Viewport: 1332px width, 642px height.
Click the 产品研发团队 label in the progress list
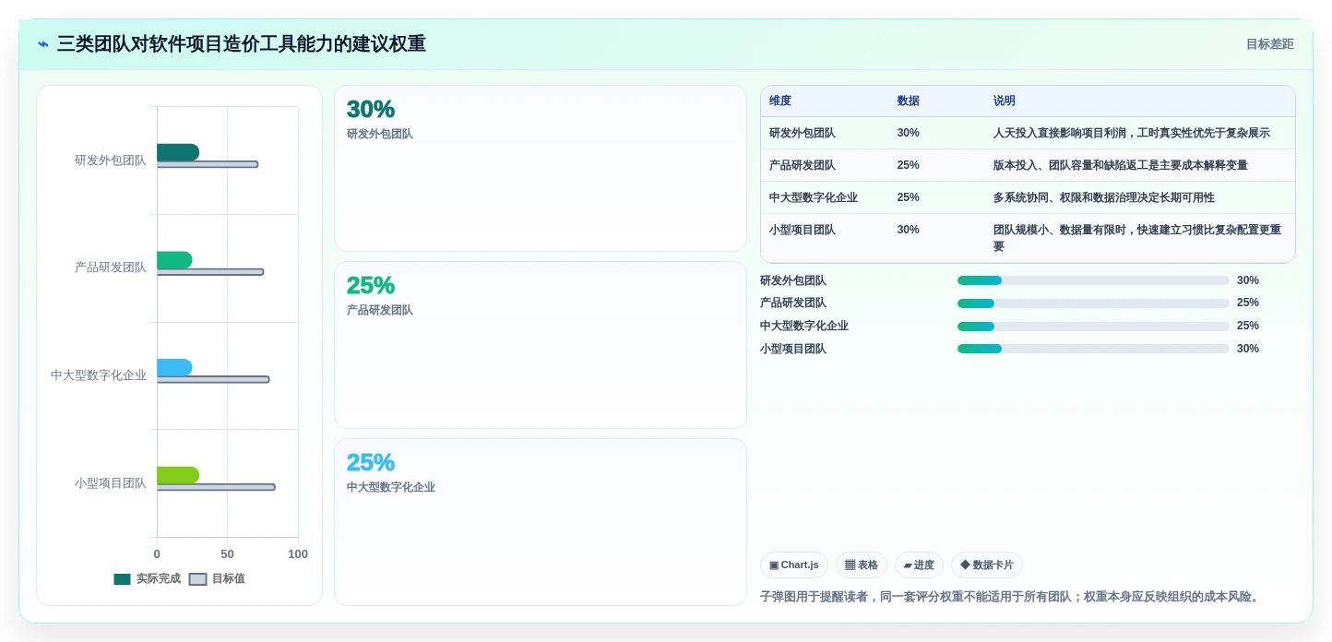pyautogui.click(x=793, y=303)
